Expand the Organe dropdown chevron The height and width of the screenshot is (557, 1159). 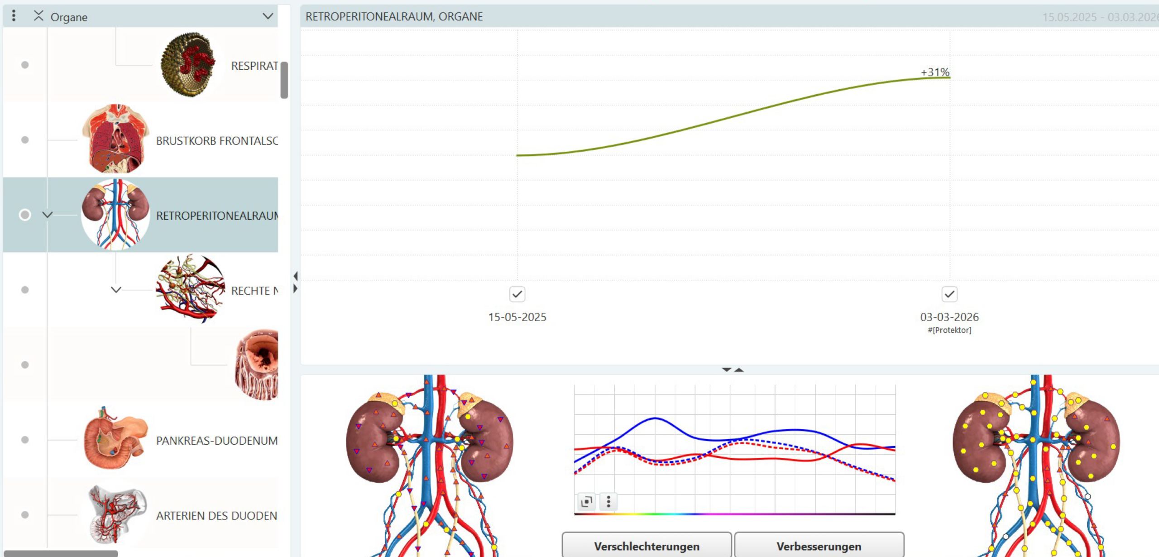(x=268, y=16)
